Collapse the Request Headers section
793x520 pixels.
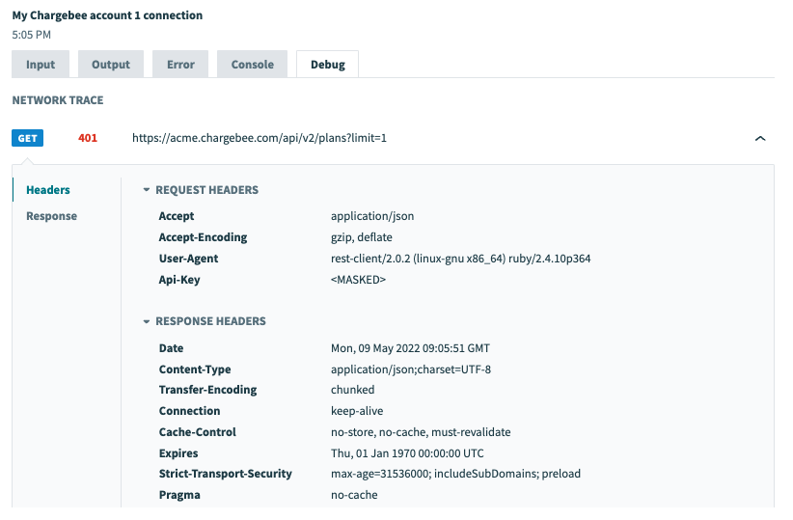[x=147, y=190]
